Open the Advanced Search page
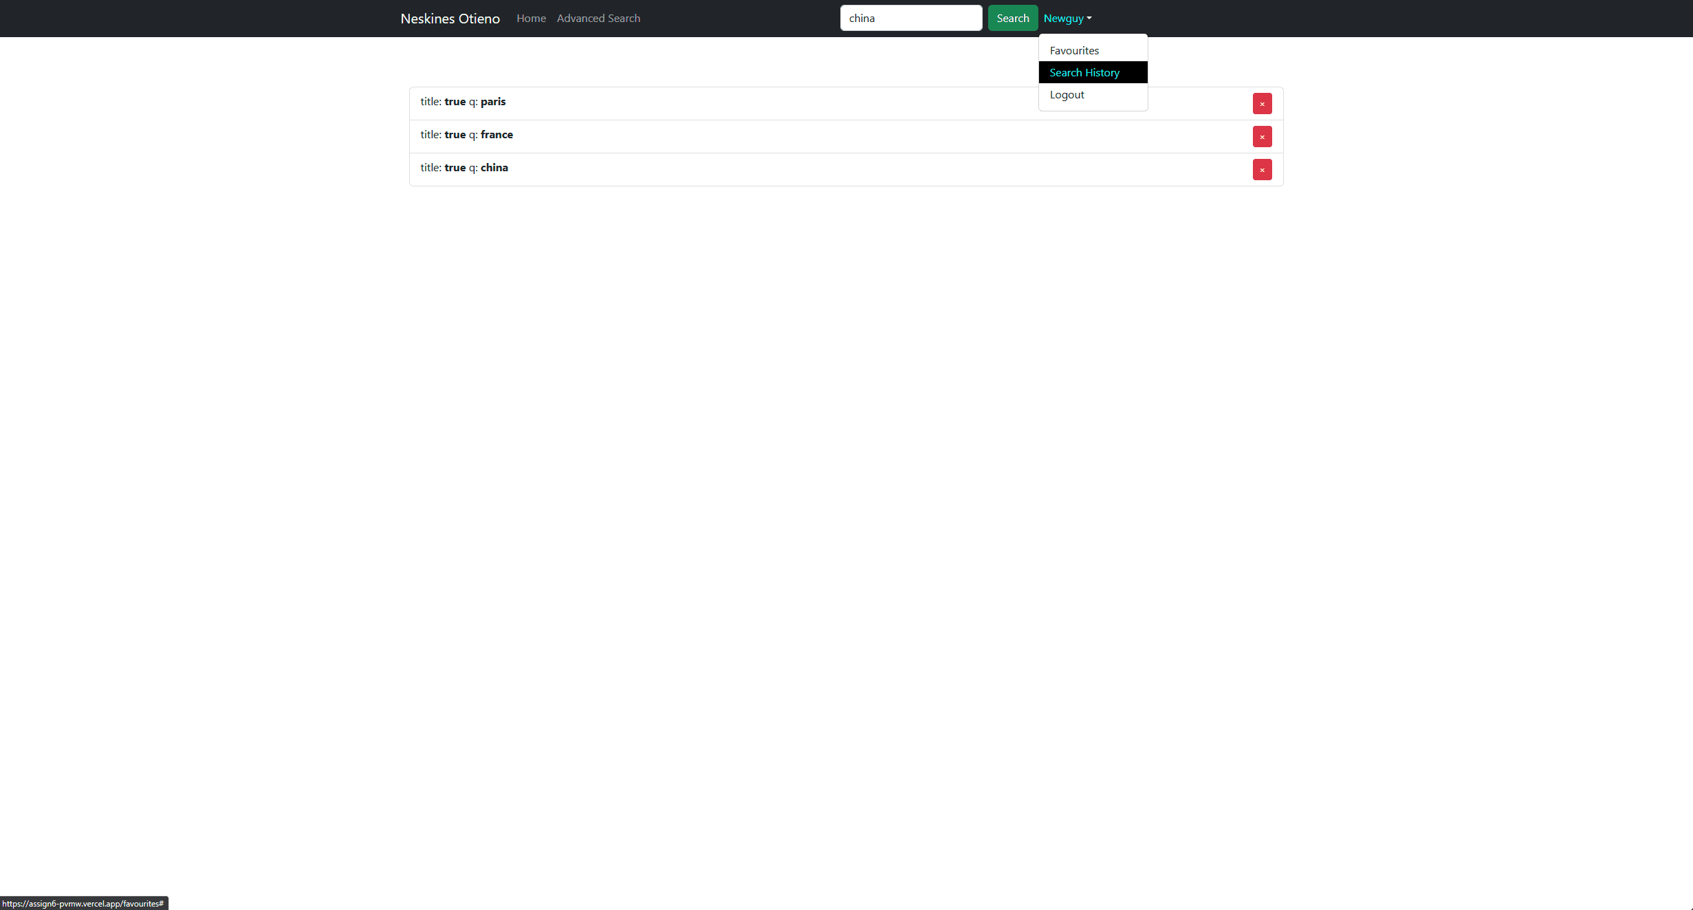Viewport: 1693px width, 910px height. [x=598, y=18]
